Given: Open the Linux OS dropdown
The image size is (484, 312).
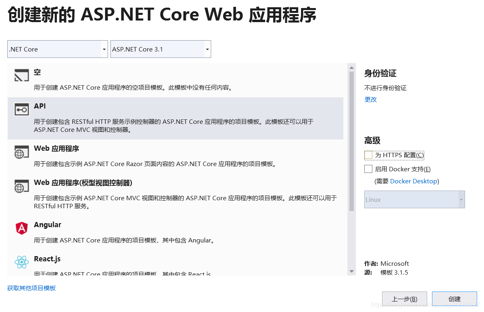Looking at the screenshot, I should point(415,199).
